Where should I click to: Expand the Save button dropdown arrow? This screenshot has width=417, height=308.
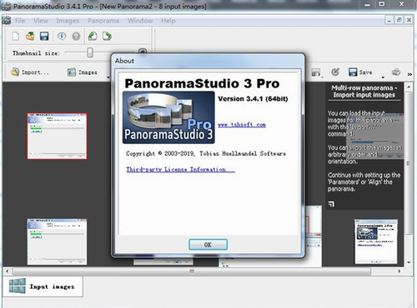click(383, 77)
